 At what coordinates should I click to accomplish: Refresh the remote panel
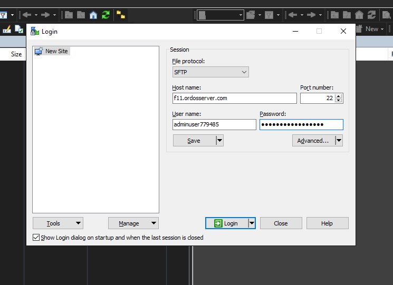click(x=371, y=15)
